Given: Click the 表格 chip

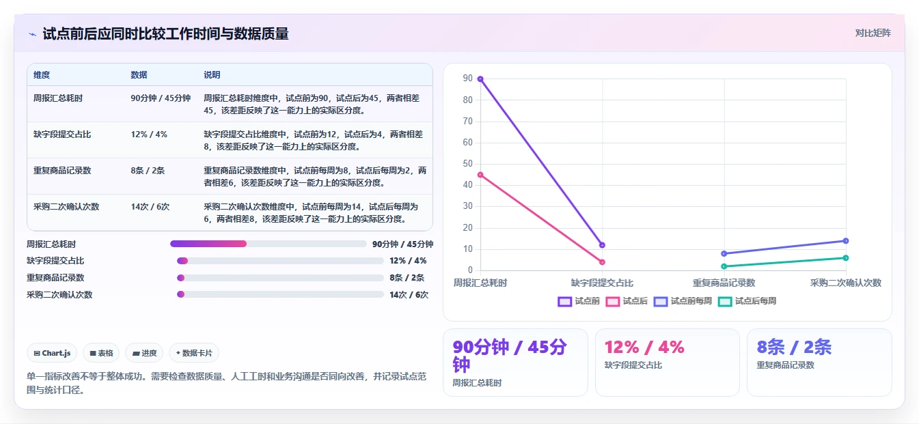Looking at the screenshot, I should point(101,353).
